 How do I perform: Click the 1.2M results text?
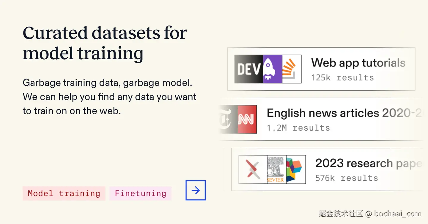coord(298,128)
